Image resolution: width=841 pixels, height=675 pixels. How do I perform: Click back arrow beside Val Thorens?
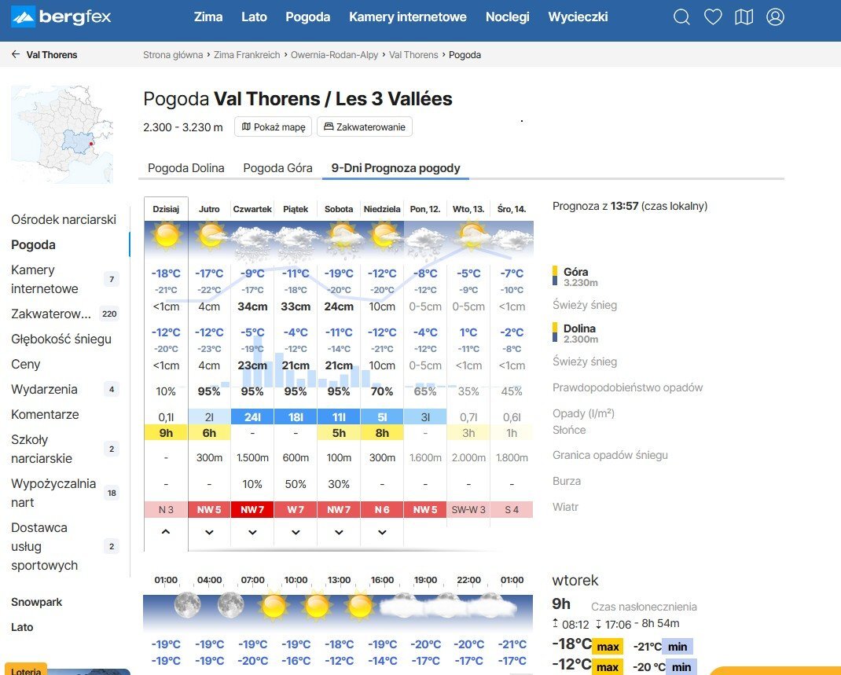(16, 55)
